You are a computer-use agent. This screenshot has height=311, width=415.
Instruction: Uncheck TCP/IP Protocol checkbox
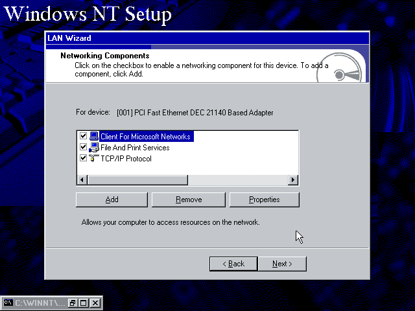(x=84, y=158)
